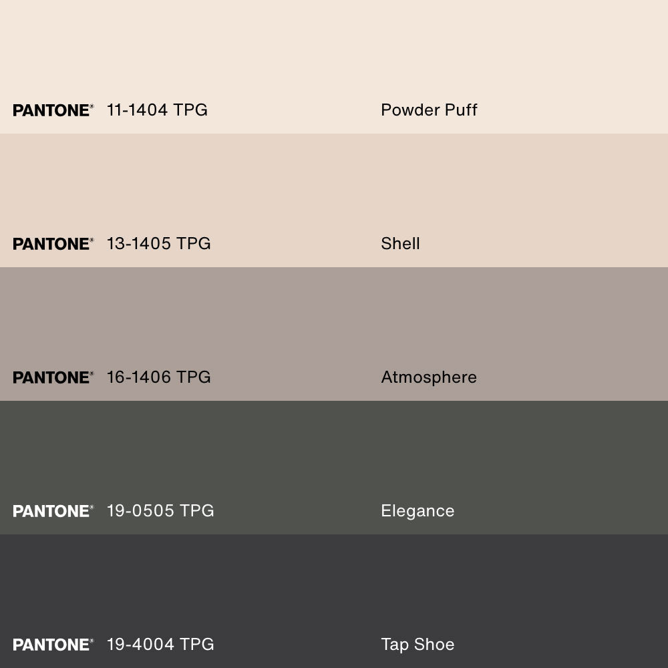Click the Pantone logo beside 13-1405 TPG
The height and width of the screenshot is (668, 668).
point(53,244)
